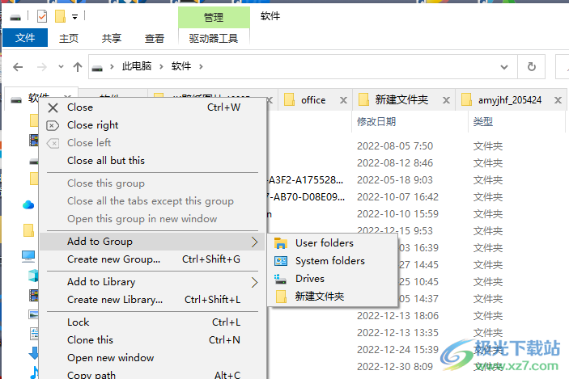
Task: Open the Downloads arrow icon in the sidebar
Action: click(34, 352)
